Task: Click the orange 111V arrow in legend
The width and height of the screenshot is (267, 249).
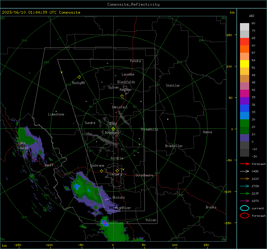Action: [x=244, y=179]
